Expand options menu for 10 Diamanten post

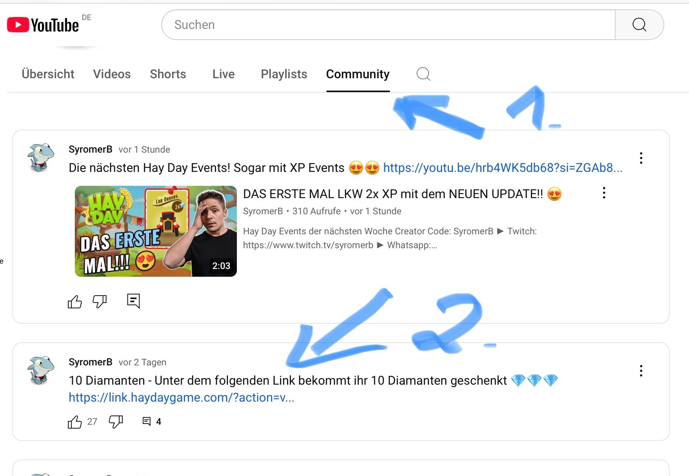[x=641, y=371]
